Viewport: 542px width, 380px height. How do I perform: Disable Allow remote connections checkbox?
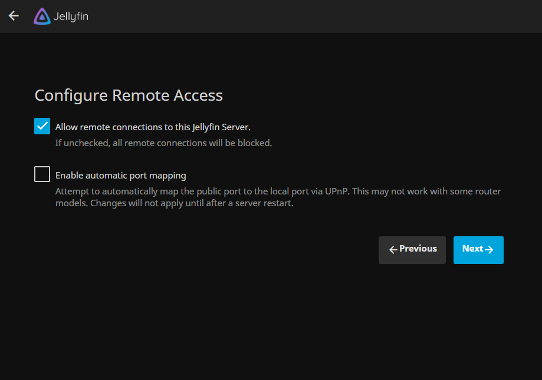click(42, 126)
